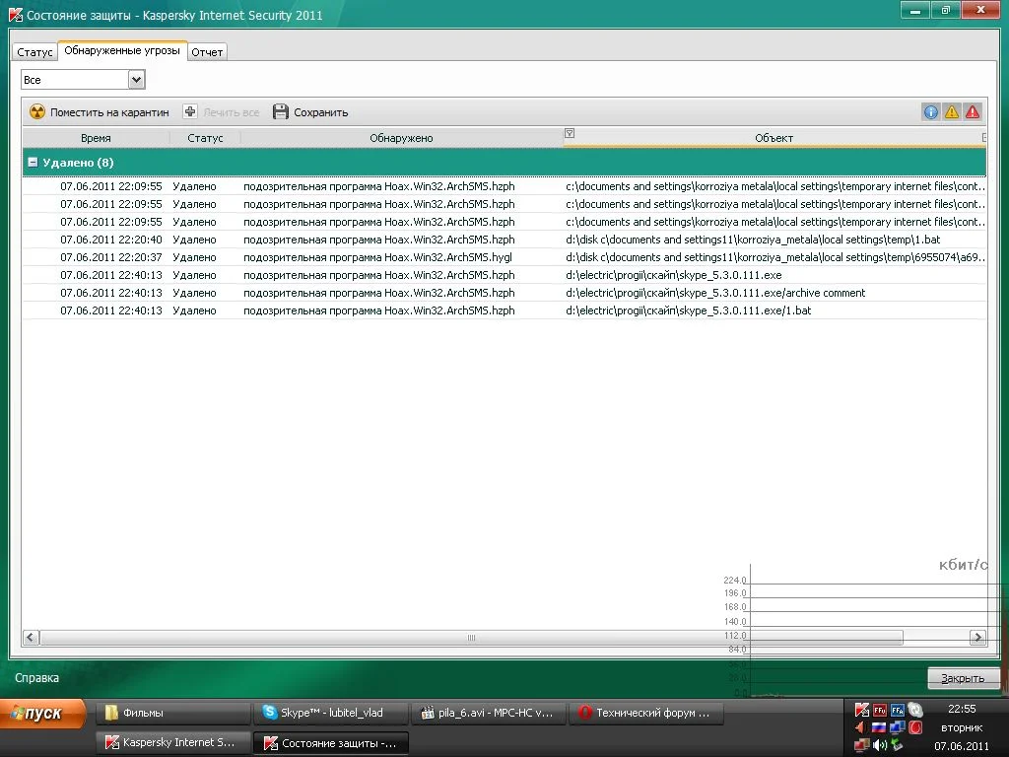This screenshot has height=757, width=1009.
Task: Click timestamp 07.06.2011 22:20:37
Action: [110, 257]
